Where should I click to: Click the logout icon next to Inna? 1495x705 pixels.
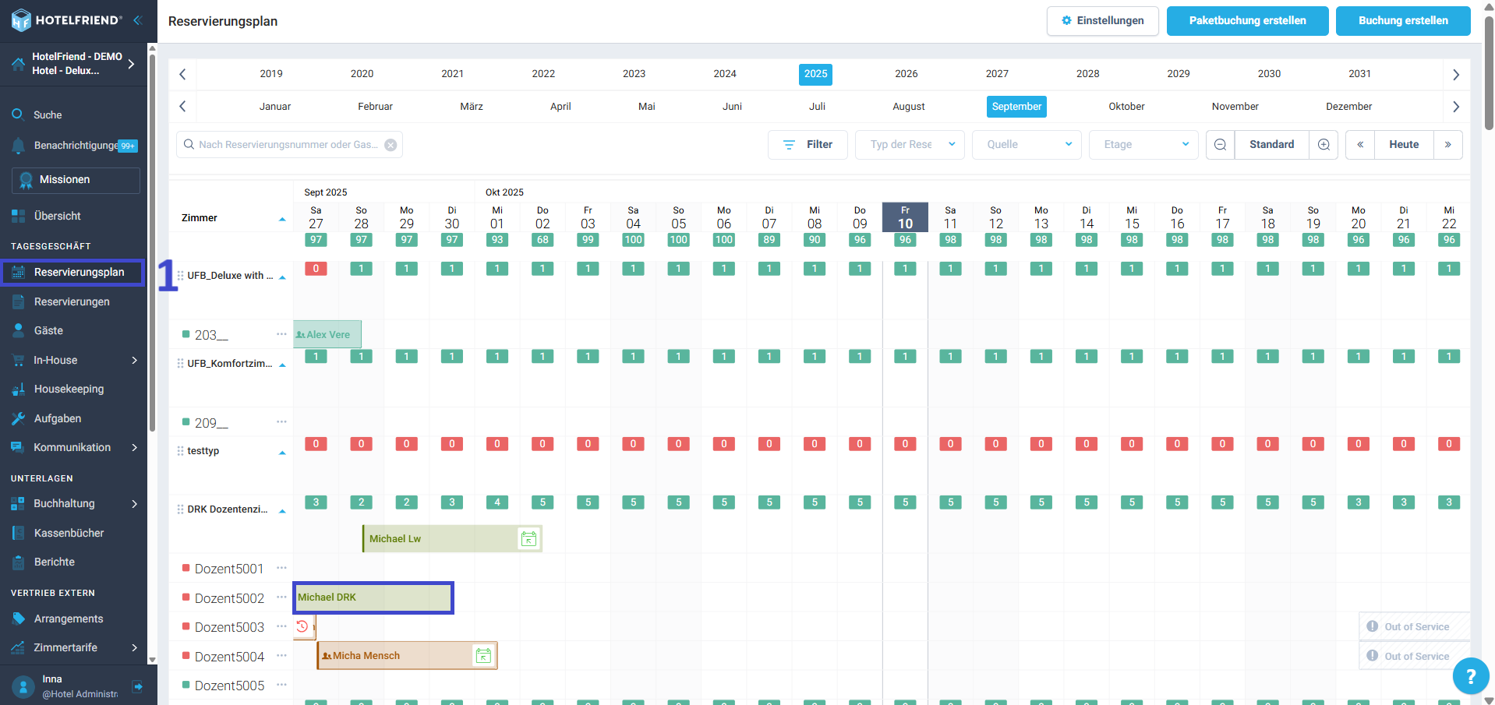pyautogui.click(x=138, y=686)
